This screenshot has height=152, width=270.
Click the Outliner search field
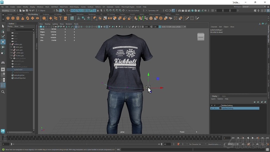21,30
